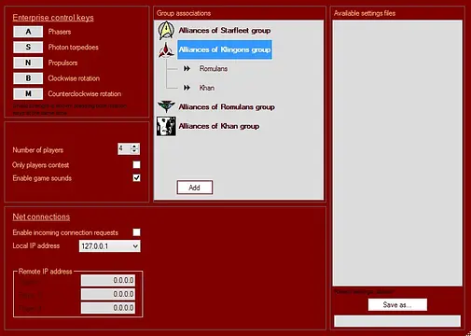Select the Khan child entry
The image size is (471, 336).
207,88
